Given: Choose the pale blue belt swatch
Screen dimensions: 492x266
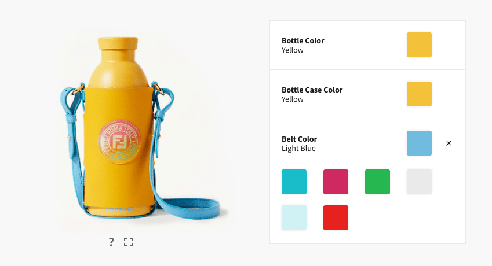Looking at the screenshot, I should (x=294, y=218).
